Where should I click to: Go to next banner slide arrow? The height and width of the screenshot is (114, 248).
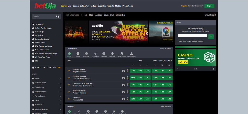click(x=166, y=32)
